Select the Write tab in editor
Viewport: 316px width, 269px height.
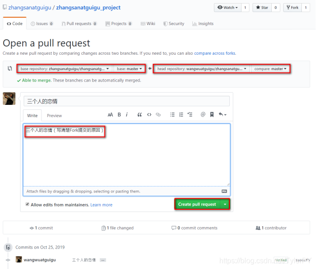click(32, 115)
